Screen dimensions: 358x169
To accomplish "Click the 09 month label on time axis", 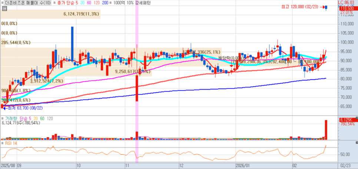I will (19, 166).
